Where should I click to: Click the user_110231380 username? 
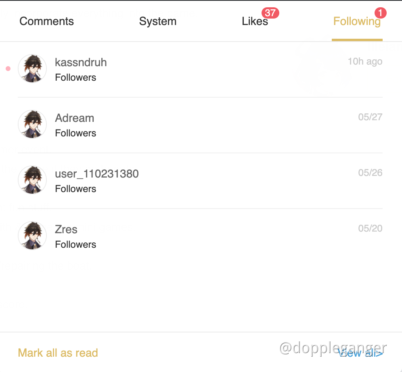click(97, 174)
